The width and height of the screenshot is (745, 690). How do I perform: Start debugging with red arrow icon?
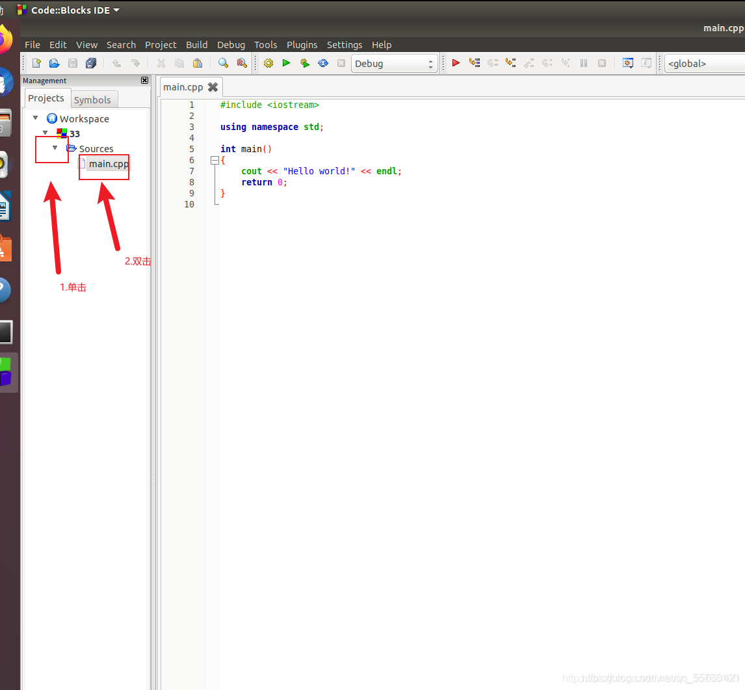[x=456, y=62]
